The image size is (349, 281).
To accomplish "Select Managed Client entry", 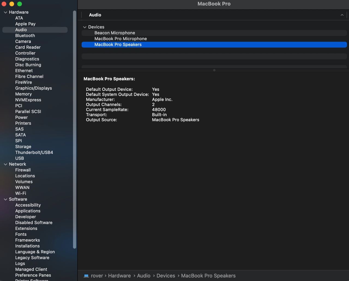I will tap(31, 270).
